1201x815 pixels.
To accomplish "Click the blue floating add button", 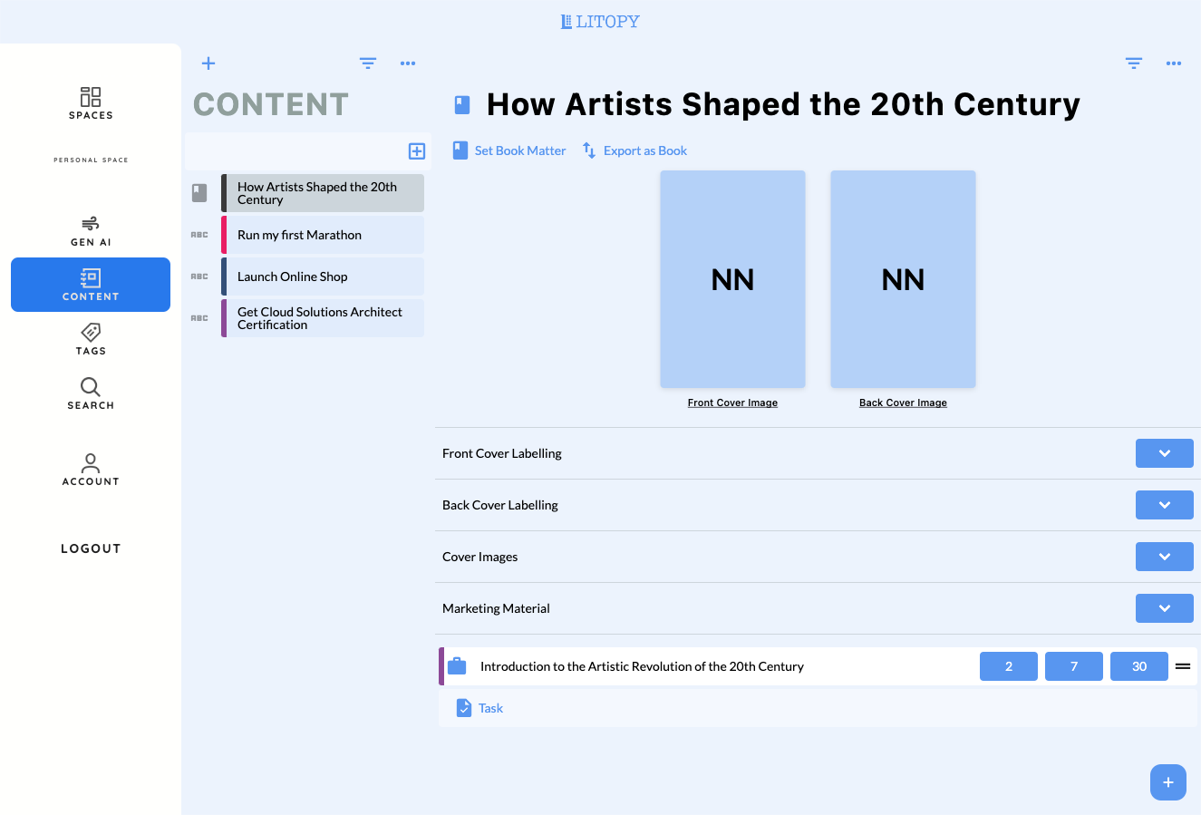I will (1168, 782).
